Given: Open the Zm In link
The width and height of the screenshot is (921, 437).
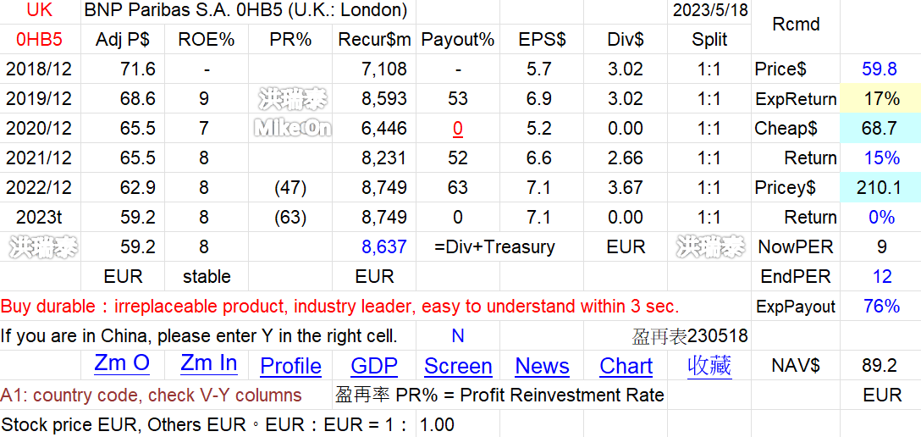Looking at the screenshot, I should 208,363.
